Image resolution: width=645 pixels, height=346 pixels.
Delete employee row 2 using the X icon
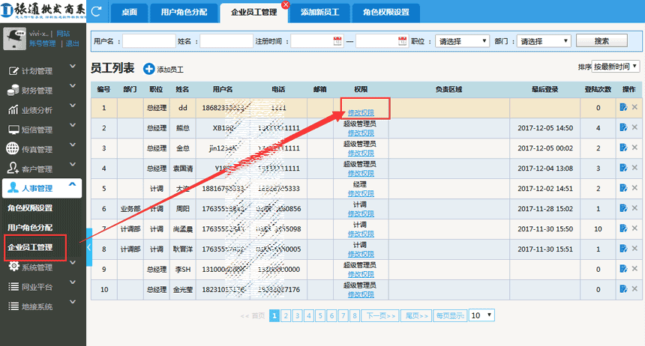[x=634, y=128]
